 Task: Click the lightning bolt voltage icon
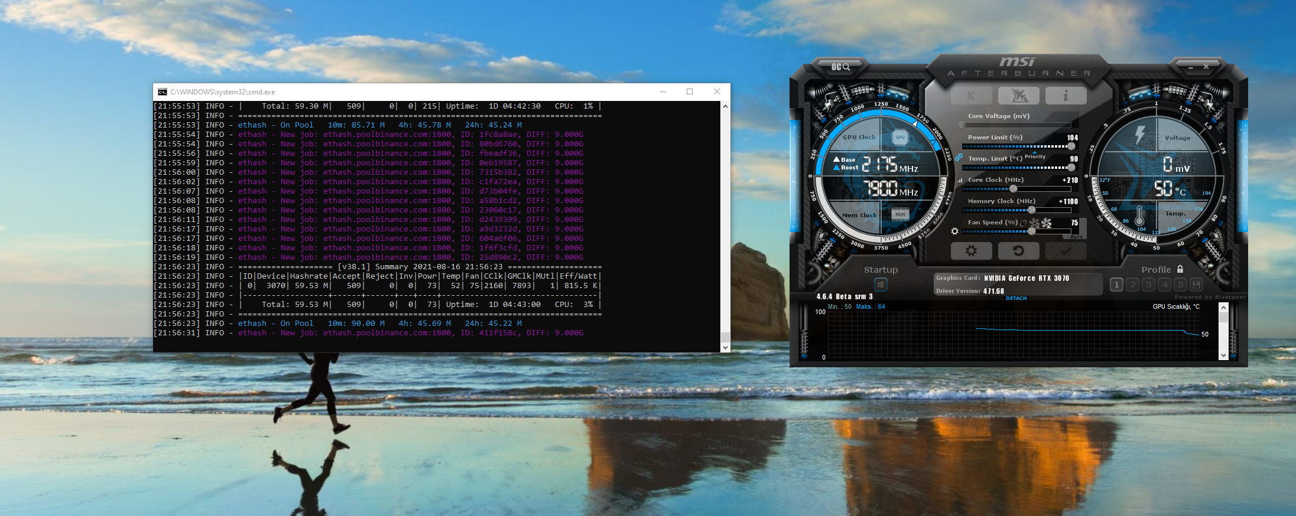(x=1140, y=135)
